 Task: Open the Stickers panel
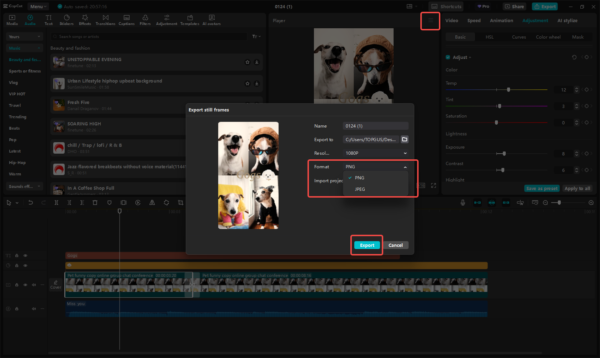tap(66, 20)
